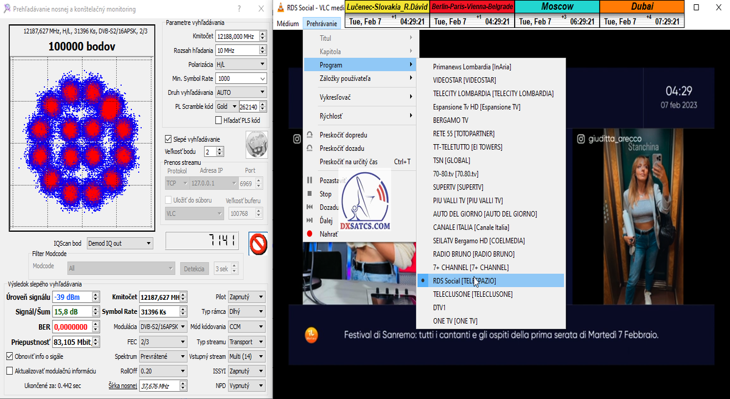
Task: Expand the IQScan bod Demod IQ out dropdown
Action: point(120,243)
